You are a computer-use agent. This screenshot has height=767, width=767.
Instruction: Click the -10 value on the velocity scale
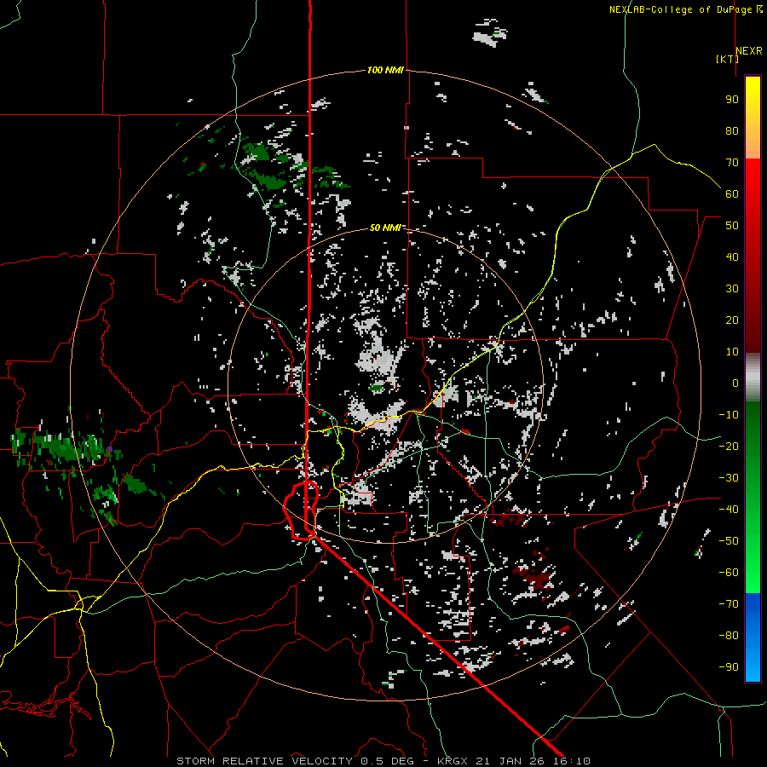click(x=729, y=415)
